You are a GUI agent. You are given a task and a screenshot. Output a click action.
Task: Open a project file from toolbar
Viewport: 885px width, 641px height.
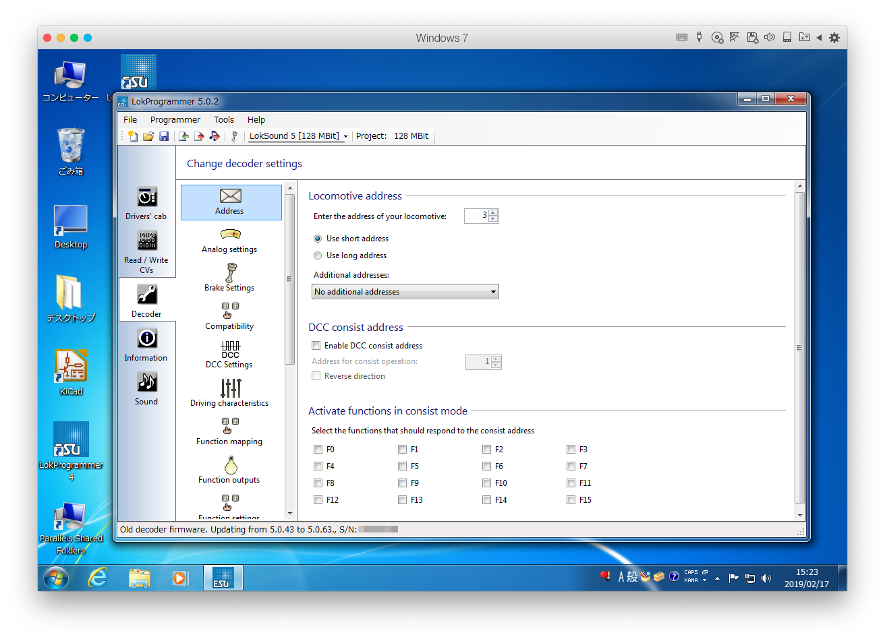[x=148, y=136]
